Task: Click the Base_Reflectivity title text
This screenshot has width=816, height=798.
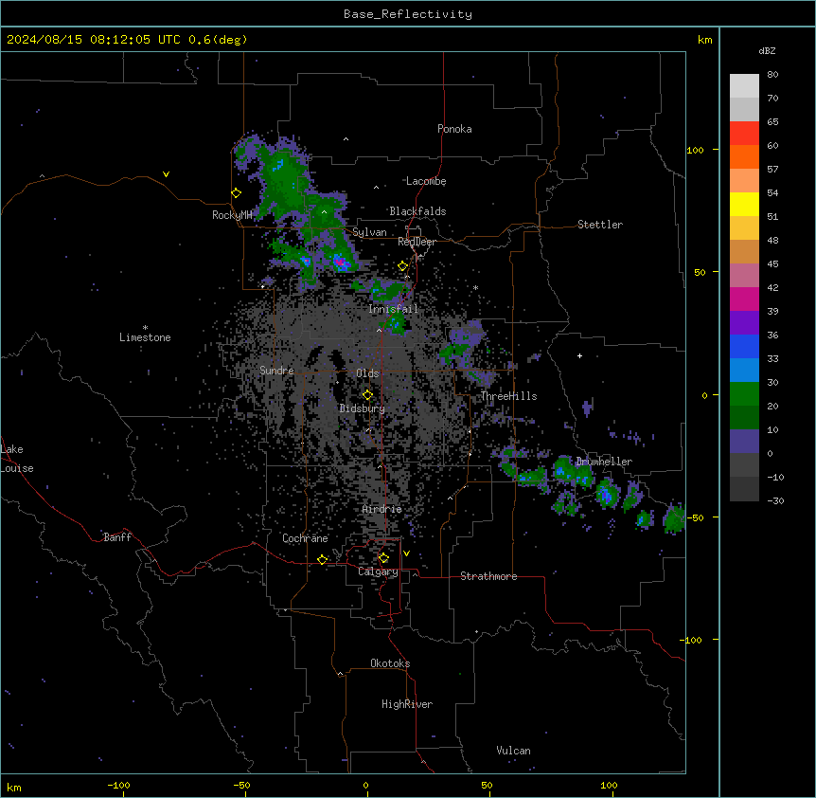Action: pos(408,14)
